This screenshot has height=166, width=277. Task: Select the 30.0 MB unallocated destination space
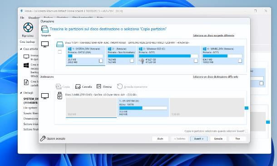click(91, 107)
